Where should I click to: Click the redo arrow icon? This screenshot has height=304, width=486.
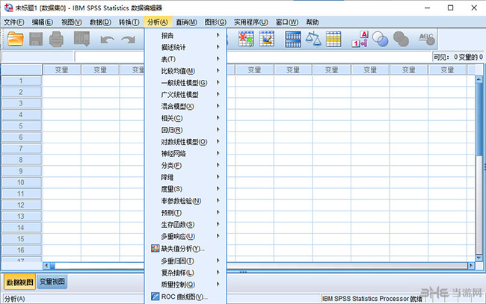[x=128, y=40]
